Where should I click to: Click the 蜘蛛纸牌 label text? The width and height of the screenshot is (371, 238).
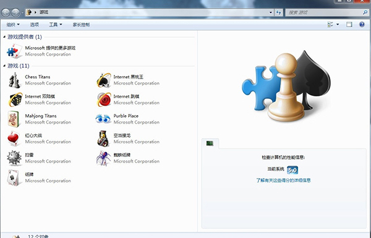pyautogui.click(x=122, y=155)
